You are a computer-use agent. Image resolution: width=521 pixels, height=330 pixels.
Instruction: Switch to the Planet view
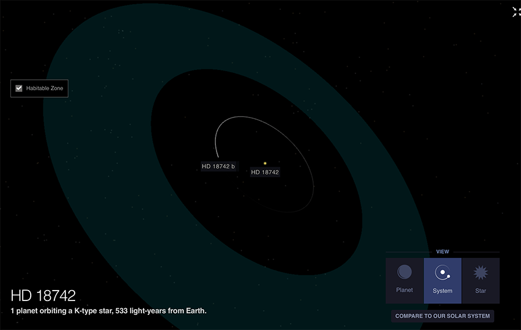pyautogui.click(x=405, y=280)
